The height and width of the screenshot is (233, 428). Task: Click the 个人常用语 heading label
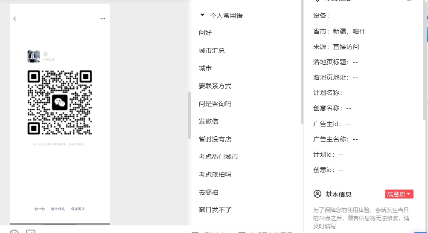(226, 15)
